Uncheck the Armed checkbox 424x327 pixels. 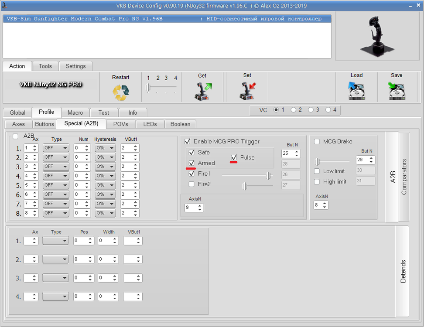(191, 163)
